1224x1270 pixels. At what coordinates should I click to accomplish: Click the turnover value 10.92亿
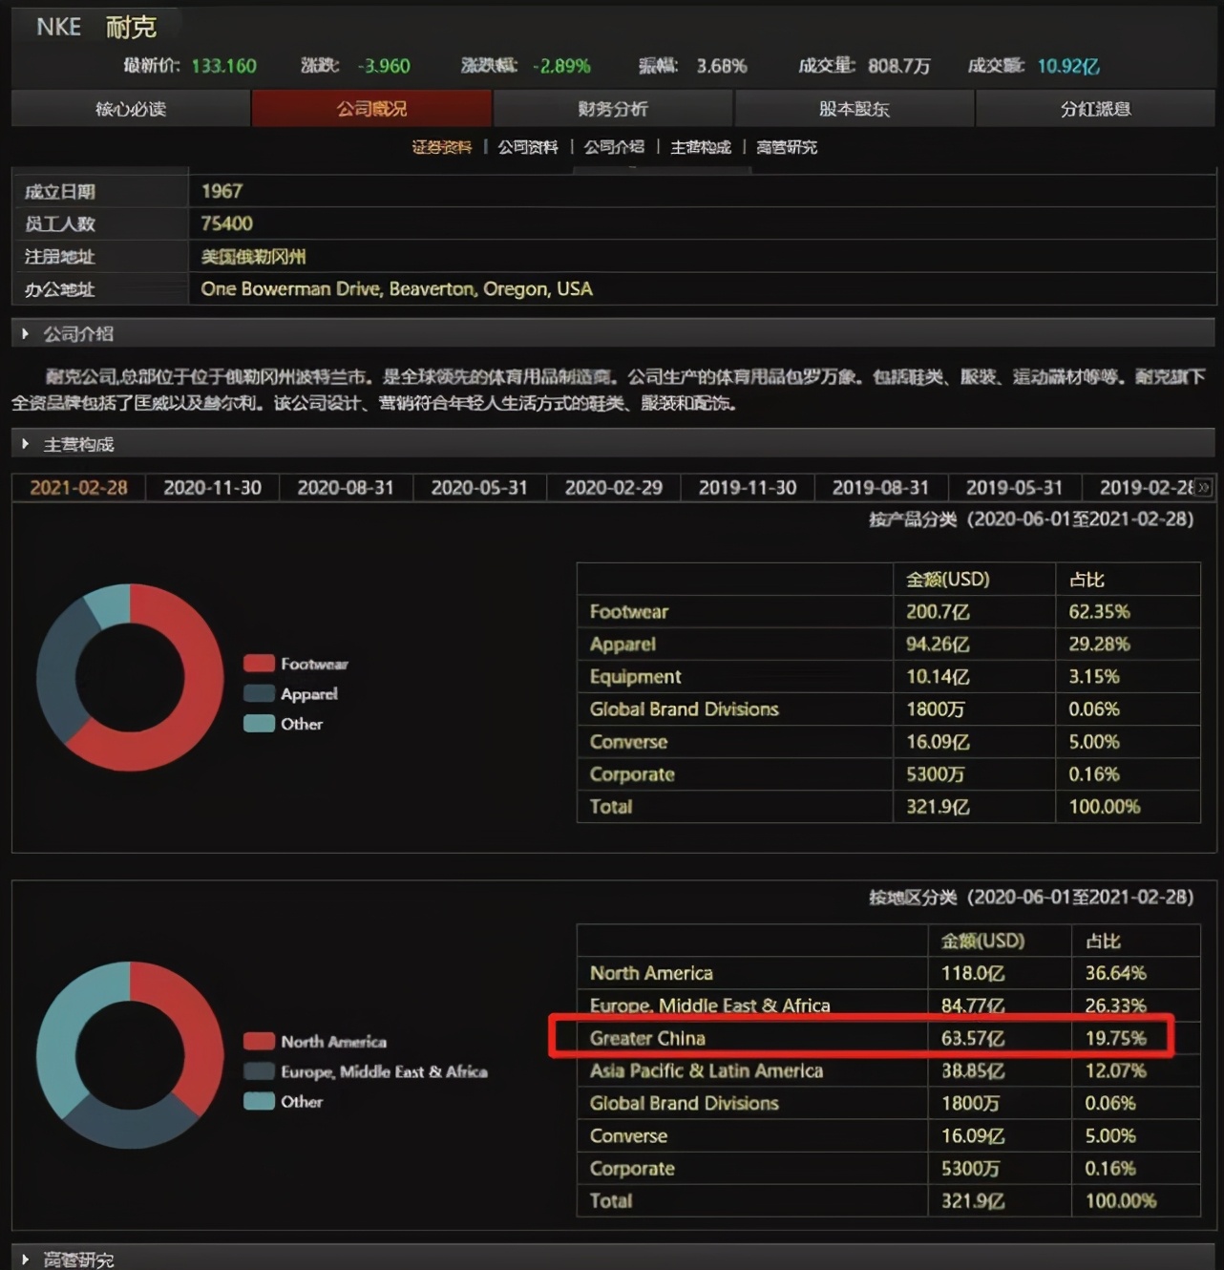tap(1068, 66)
